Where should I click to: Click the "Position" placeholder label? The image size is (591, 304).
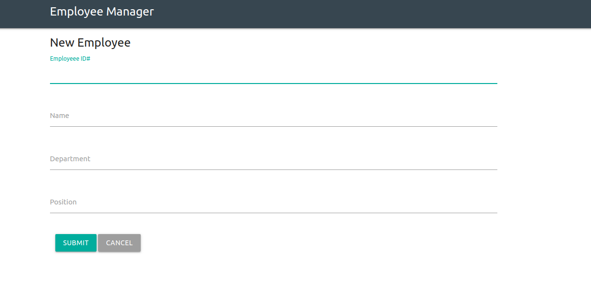[64, 202]
